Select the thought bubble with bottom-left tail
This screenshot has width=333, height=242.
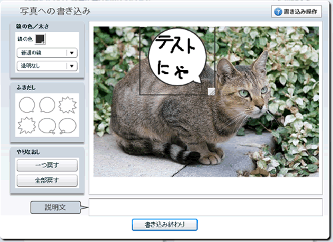tap(67, 126)
